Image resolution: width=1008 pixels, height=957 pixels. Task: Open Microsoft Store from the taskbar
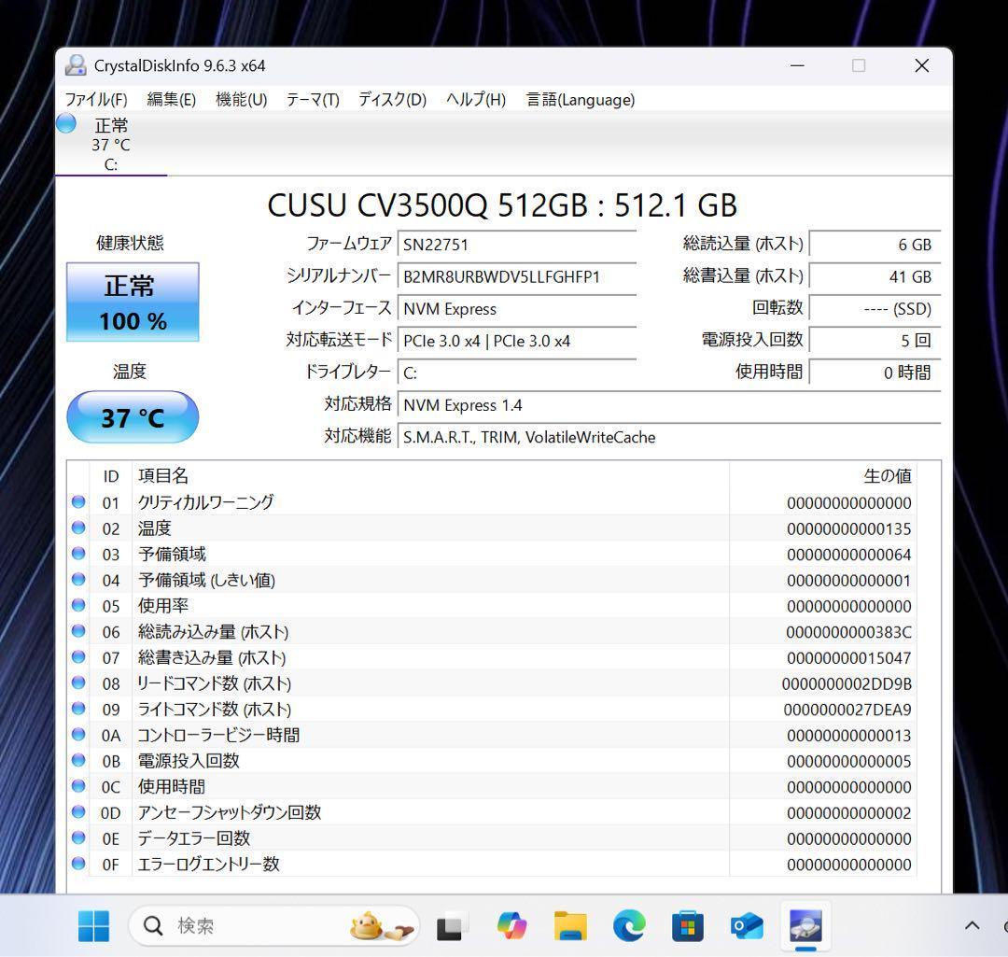tap(687, 926)
